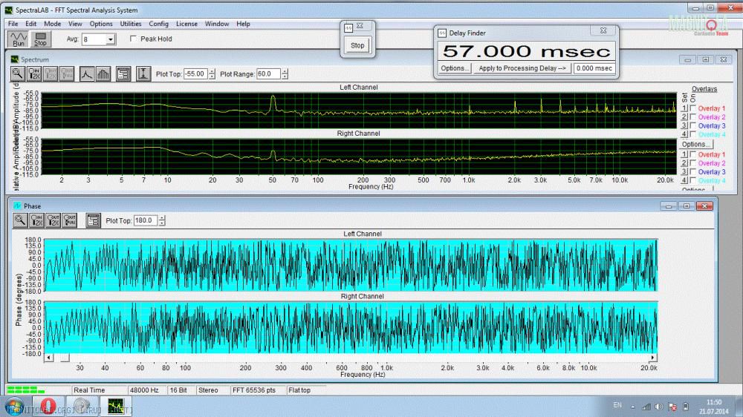Open the Windows Start orb
Image resolution: width=743 pixels, height=417 pixels.
coord(14,407)
